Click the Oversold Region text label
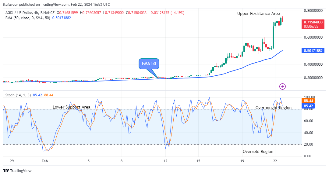Viewport: 329px width, 176px height. [x=258, y=151]
